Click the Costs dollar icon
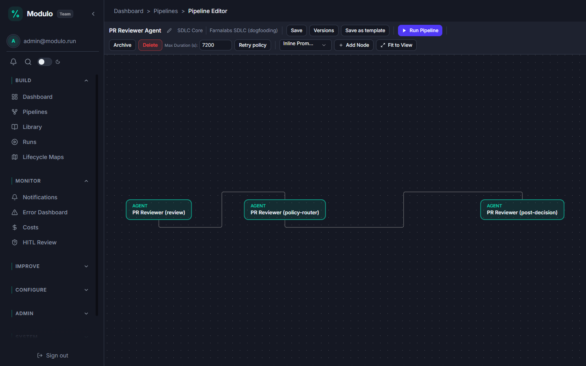The height and width of the screenshot is (366, 586). point(15,227)
